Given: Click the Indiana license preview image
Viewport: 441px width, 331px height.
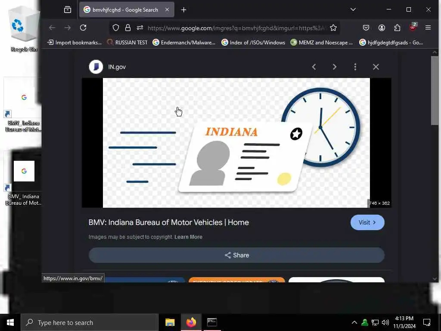Looking at the screenshot, I should click(236, 143).
